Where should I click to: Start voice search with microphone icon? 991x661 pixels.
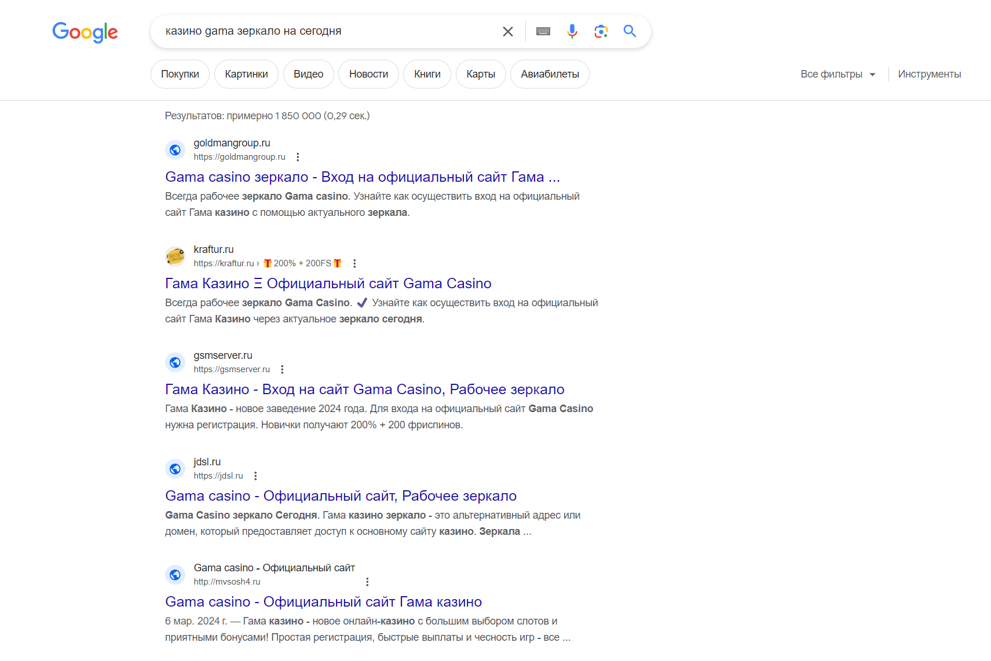[x=572, y=31]
